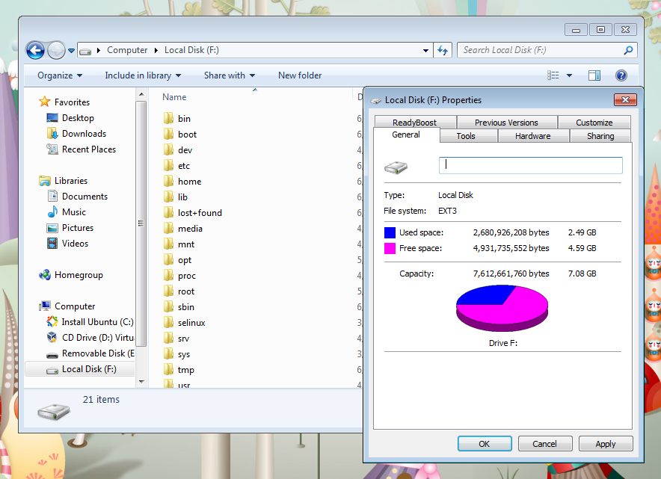Open Pictures library icon

tap(52, 228)
